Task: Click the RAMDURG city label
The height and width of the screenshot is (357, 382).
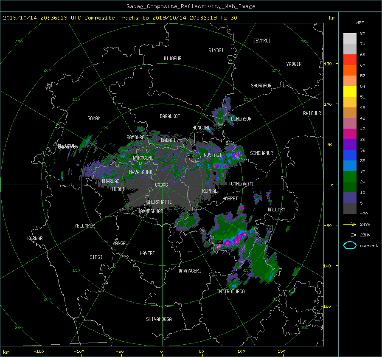Action: 135,138
